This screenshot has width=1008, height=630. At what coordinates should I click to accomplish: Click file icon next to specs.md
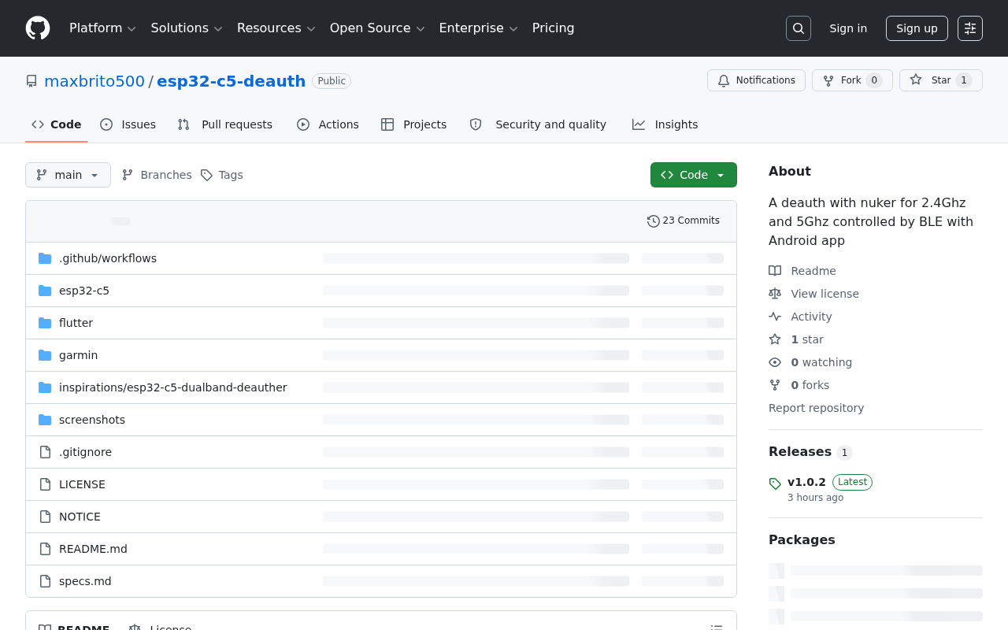[x=45, y=581]
